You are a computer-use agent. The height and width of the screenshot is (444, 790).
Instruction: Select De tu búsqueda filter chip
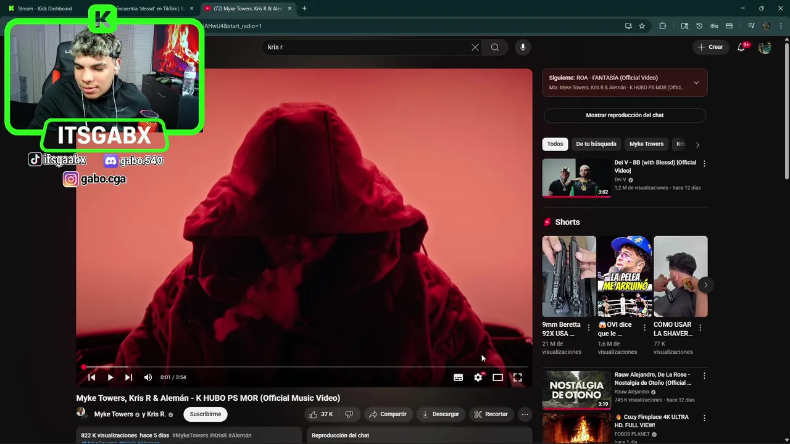point(596,144)
